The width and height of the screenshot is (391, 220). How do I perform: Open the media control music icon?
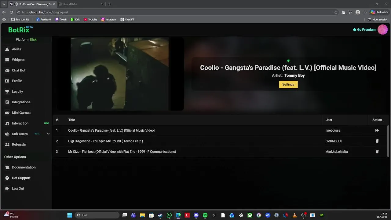pyautogui.click(x=343, y=12)
